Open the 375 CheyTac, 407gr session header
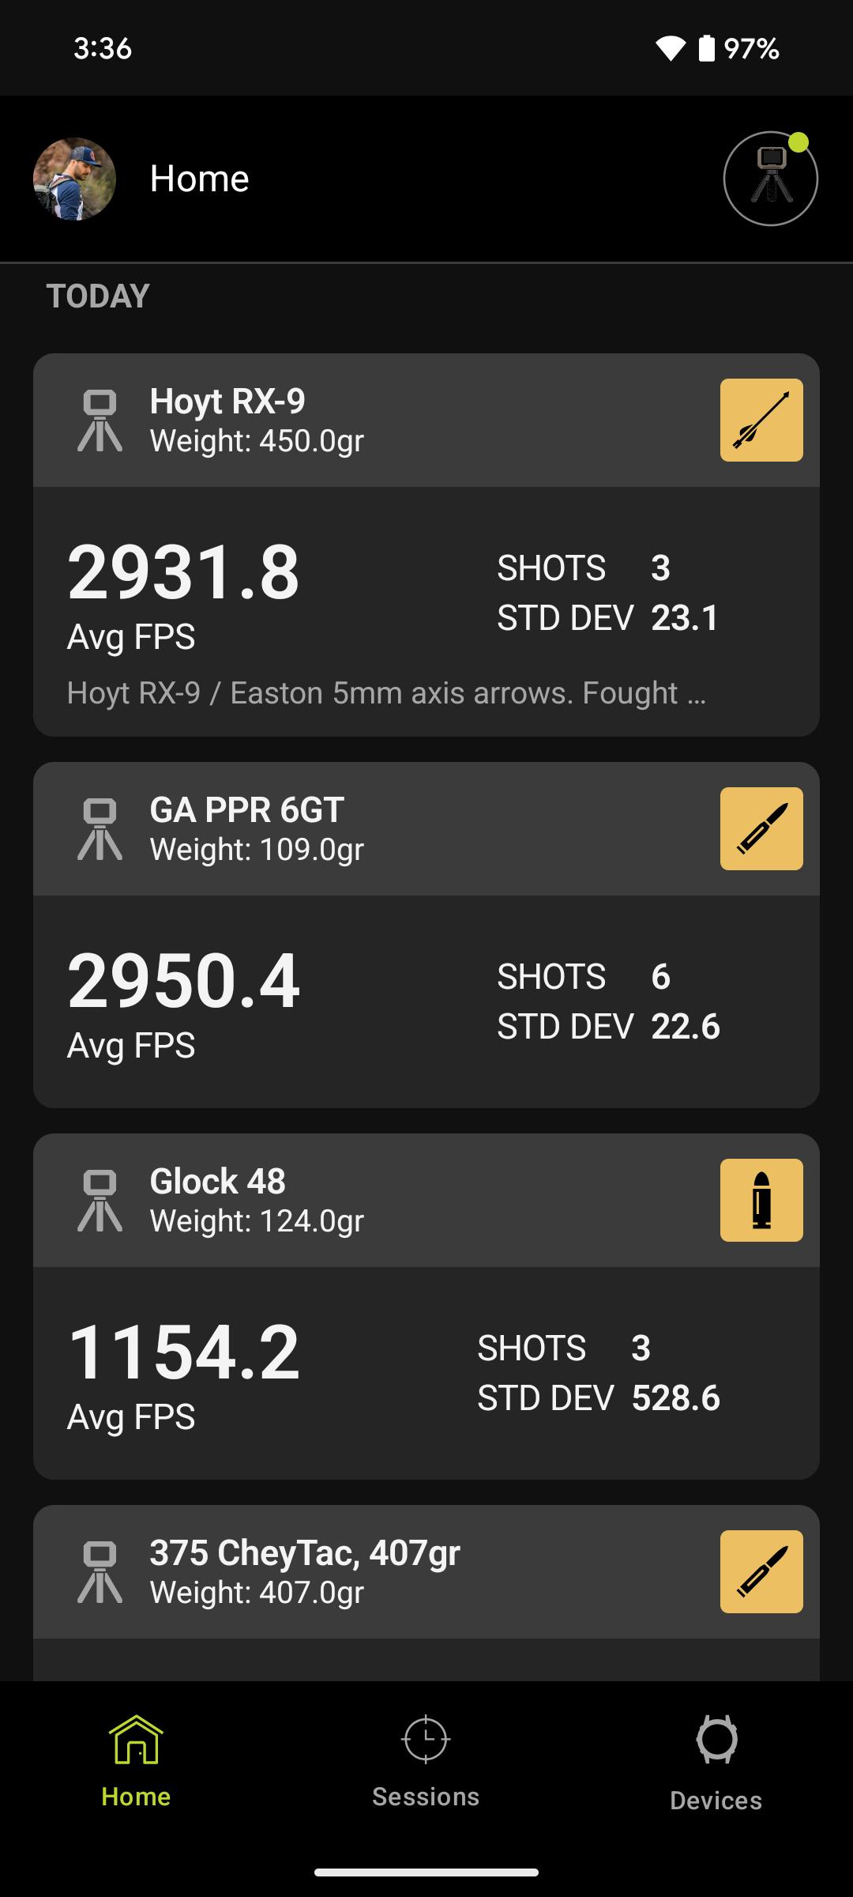The height and width of the screenshot is (1897, 853). [x=426, y=1571]
